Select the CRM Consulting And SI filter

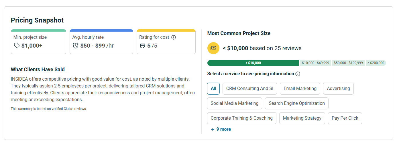coord(249,89)
